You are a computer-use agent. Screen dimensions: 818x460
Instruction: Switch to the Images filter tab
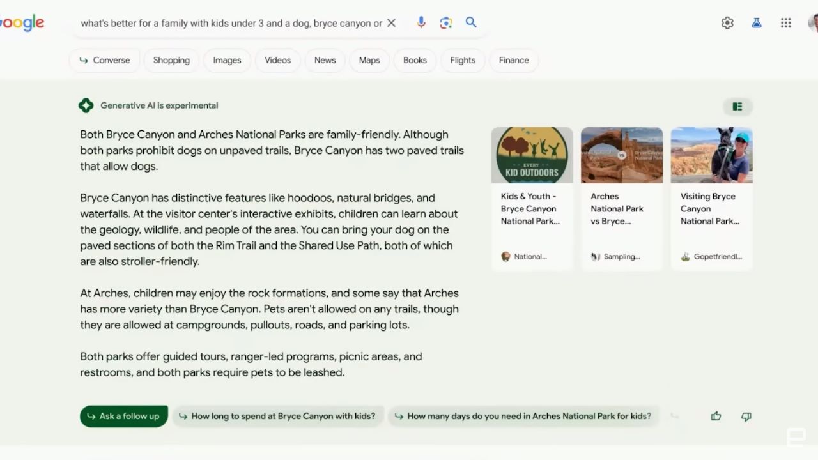coord(227,60)
